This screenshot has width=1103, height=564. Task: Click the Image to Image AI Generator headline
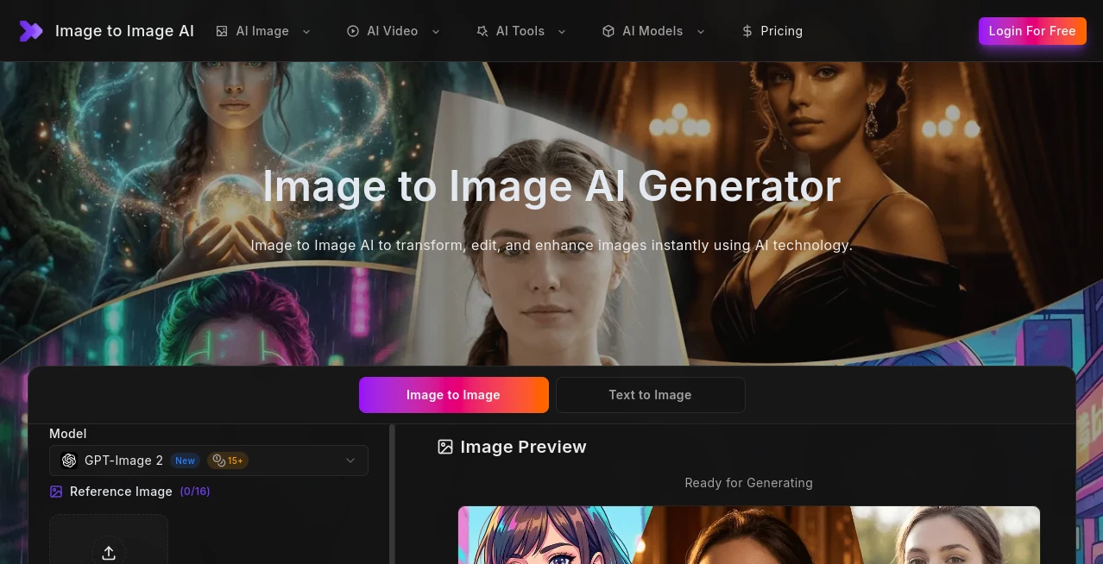[551, 186]
